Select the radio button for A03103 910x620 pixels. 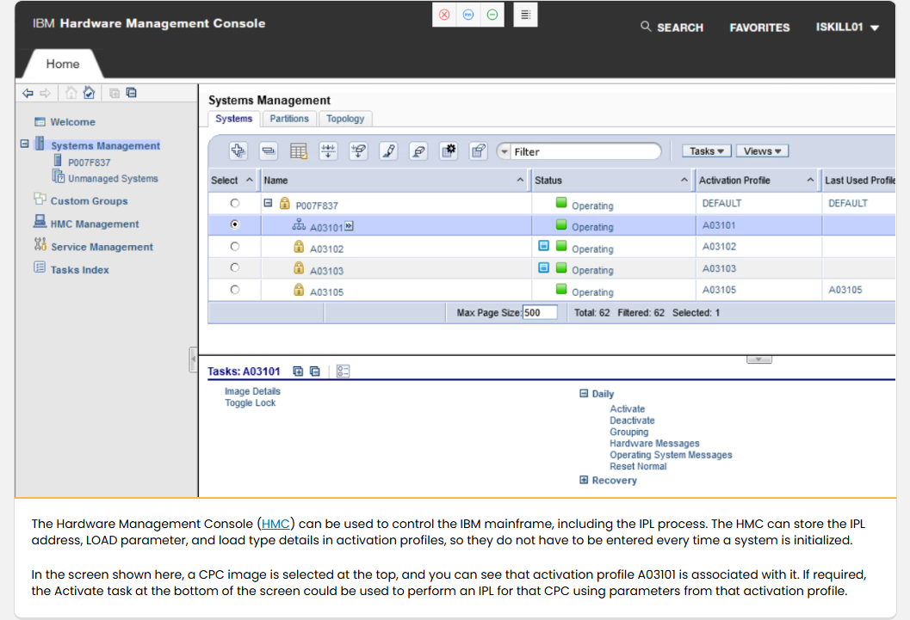(x=234, y=267)
